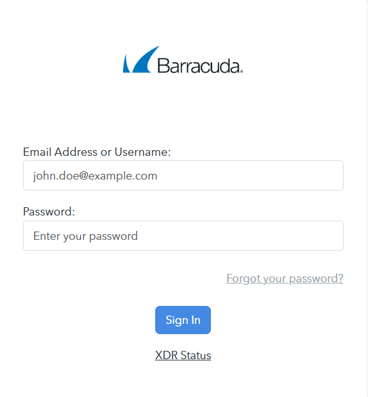Select the word password in the forgot link

coord(316,279)
